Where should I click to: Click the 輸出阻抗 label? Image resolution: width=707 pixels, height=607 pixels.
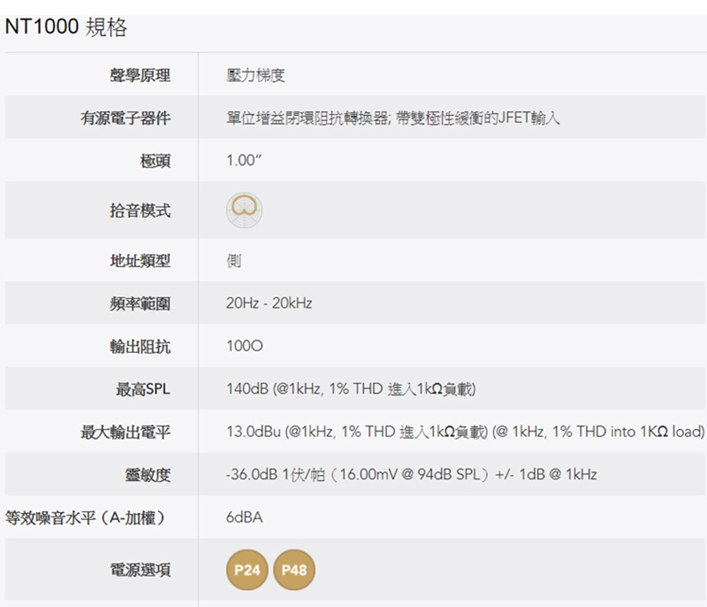click(140, 346)
